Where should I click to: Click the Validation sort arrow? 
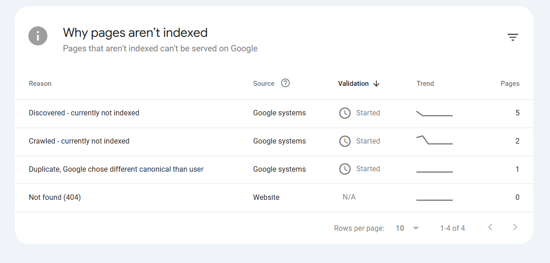coord(376,84)
